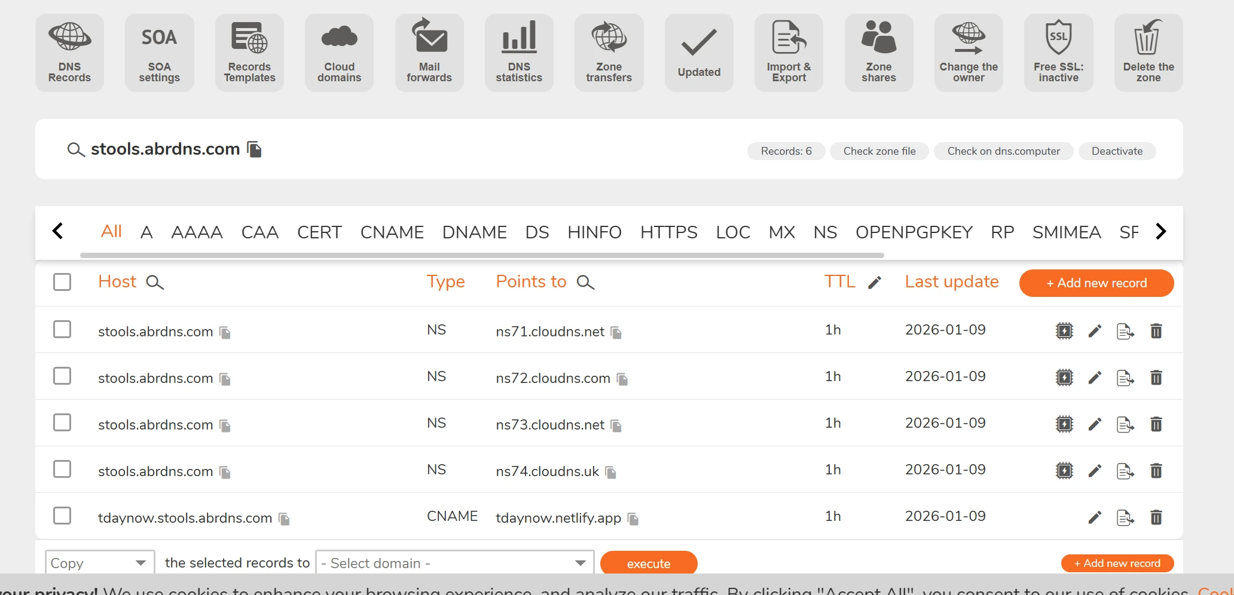Click the top Add new record button
This screenshot has width=1234, height=595.
tap(1096, 283)
